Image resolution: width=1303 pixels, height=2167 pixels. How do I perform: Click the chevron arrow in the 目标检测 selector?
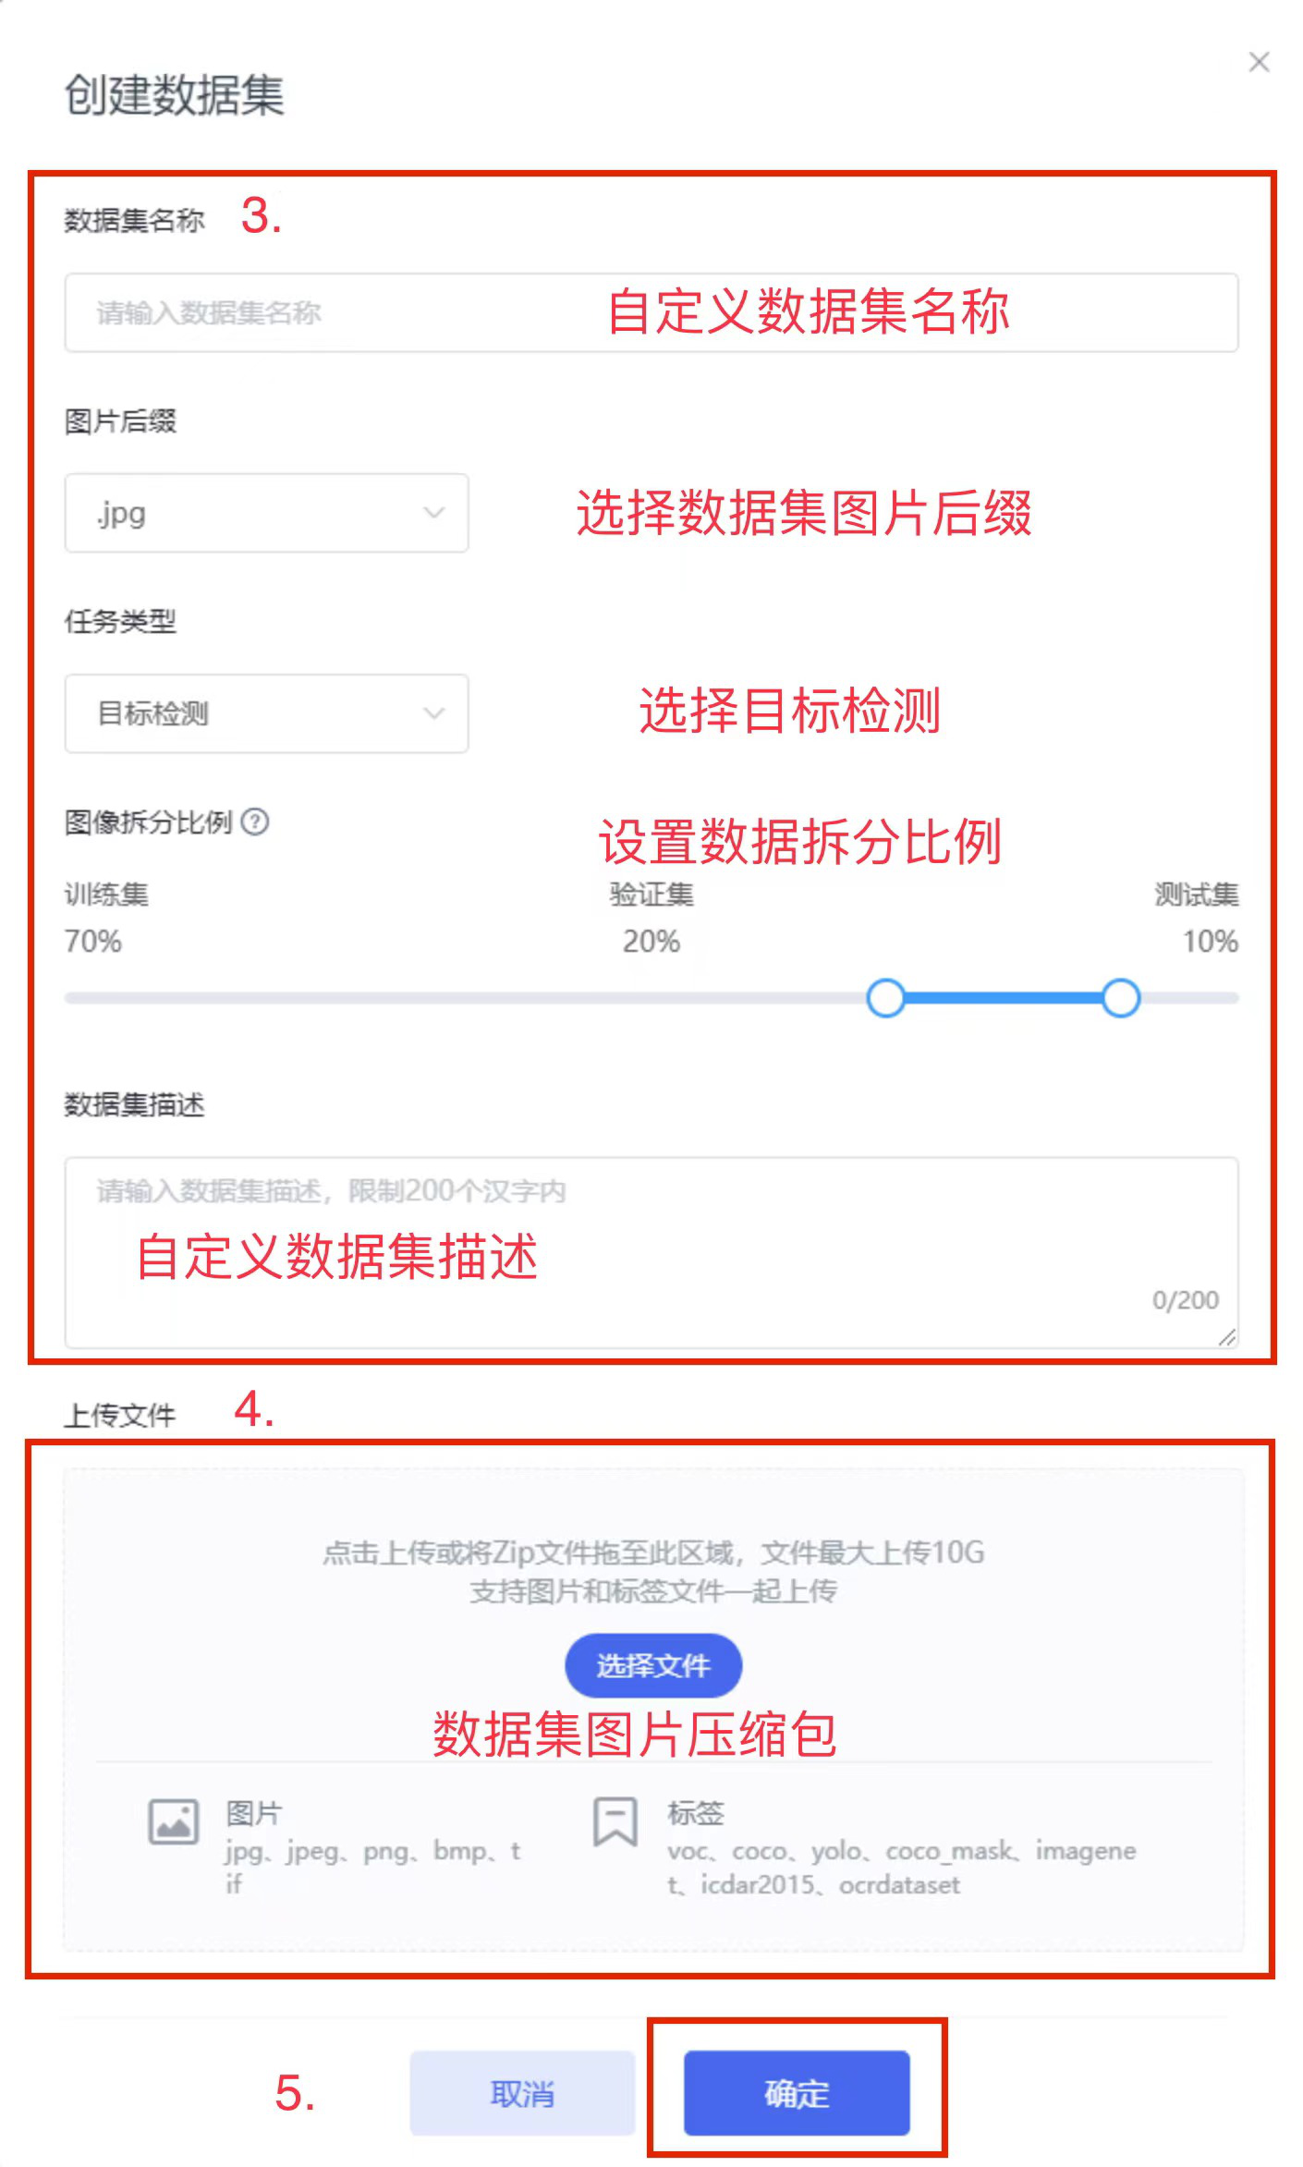tap(433, 712)
